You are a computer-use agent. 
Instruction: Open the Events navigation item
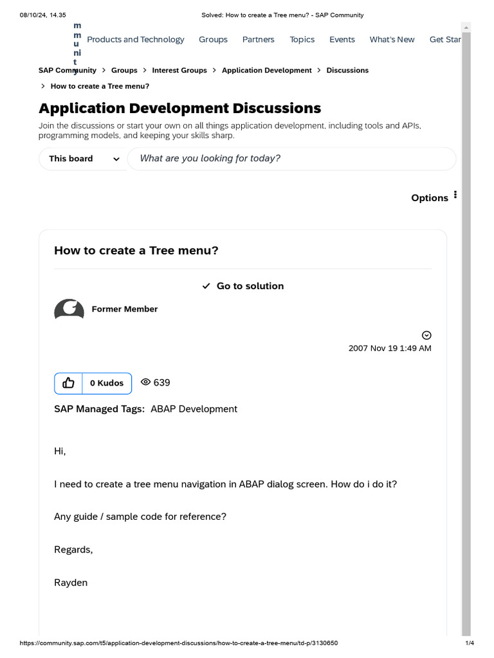pyautogui.click(x=342, y=39)
